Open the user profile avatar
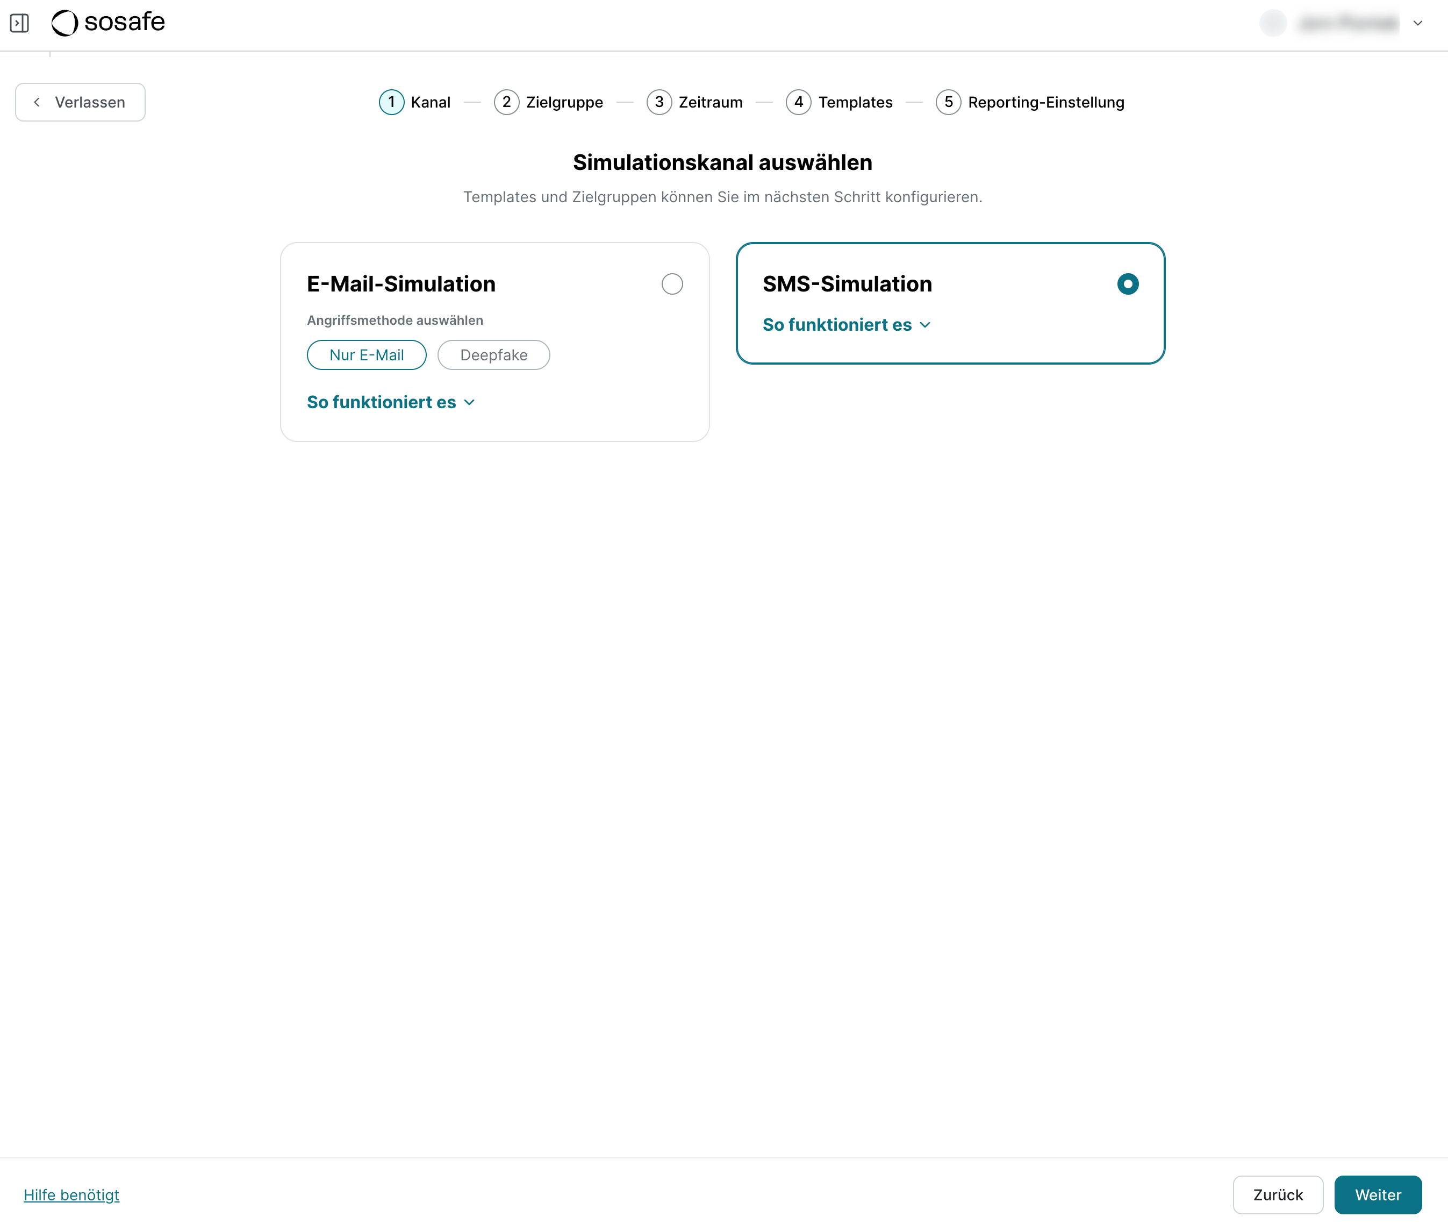This screenshot has height=1224, width=1448. 1273,23
